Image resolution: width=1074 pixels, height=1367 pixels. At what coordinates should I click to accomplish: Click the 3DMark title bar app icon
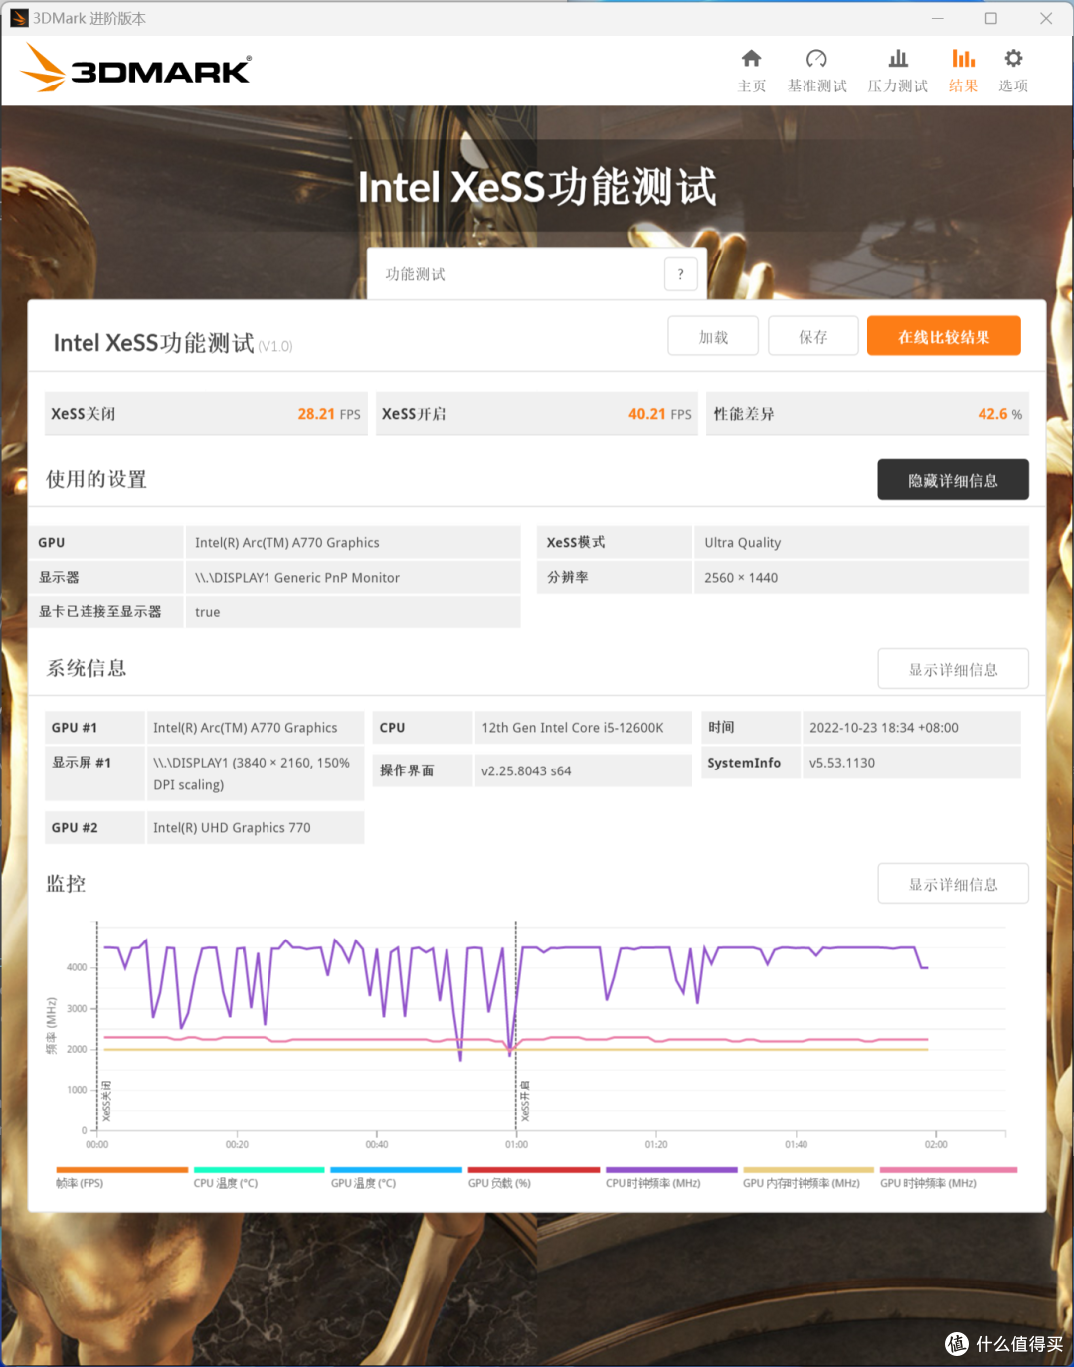(x=19, y=18)
